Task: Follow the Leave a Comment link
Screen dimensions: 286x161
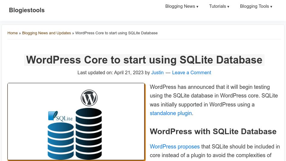Action: coord(192,73)
